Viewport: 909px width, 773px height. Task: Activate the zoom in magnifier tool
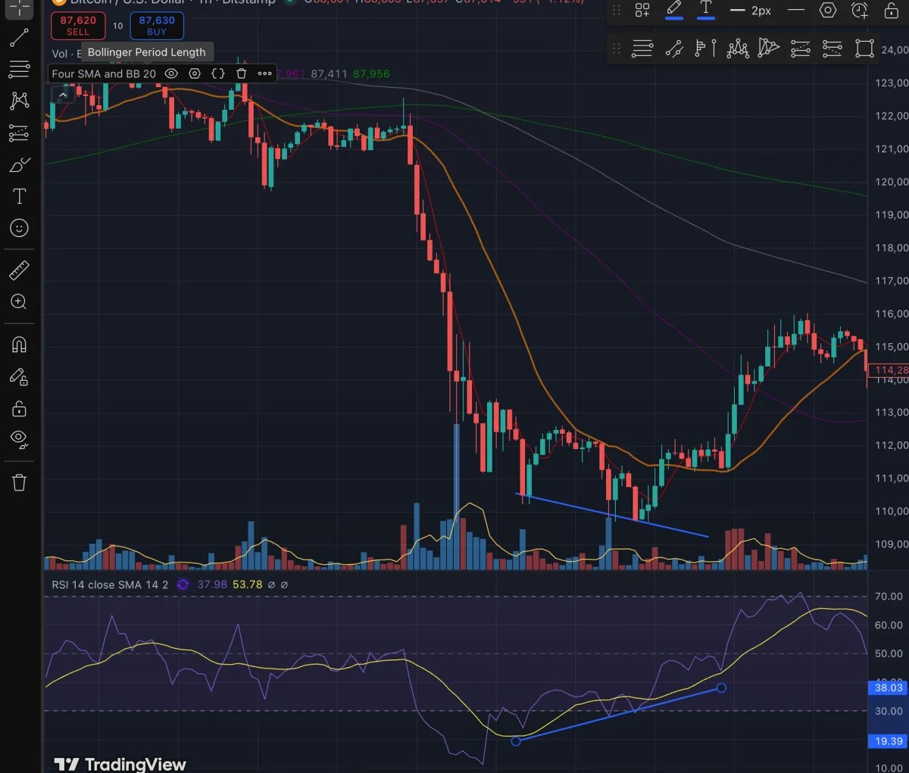(x=19, y=302)
